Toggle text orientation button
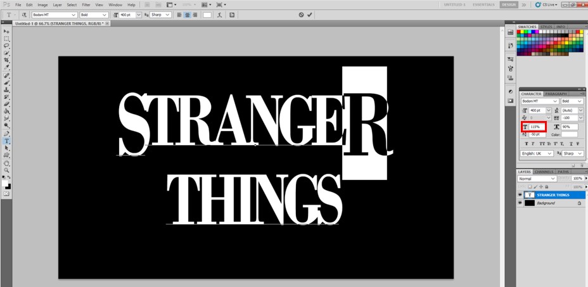Viewport: 588px width, 287px height. coord(24,15)
